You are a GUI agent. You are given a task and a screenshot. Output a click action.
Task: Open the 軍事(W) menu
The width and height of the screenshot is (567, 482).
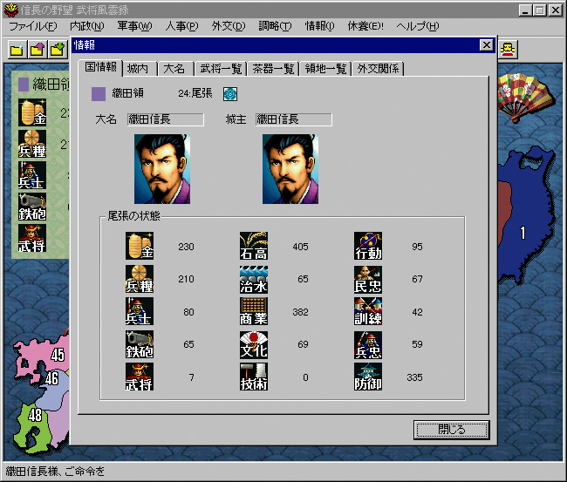click(134, 26)
